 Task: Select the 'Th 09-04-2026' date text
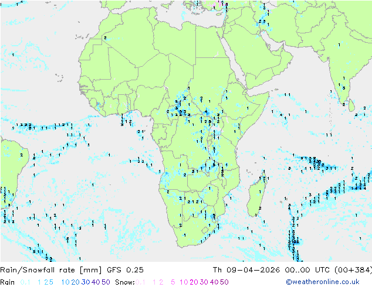click(246, 270)
